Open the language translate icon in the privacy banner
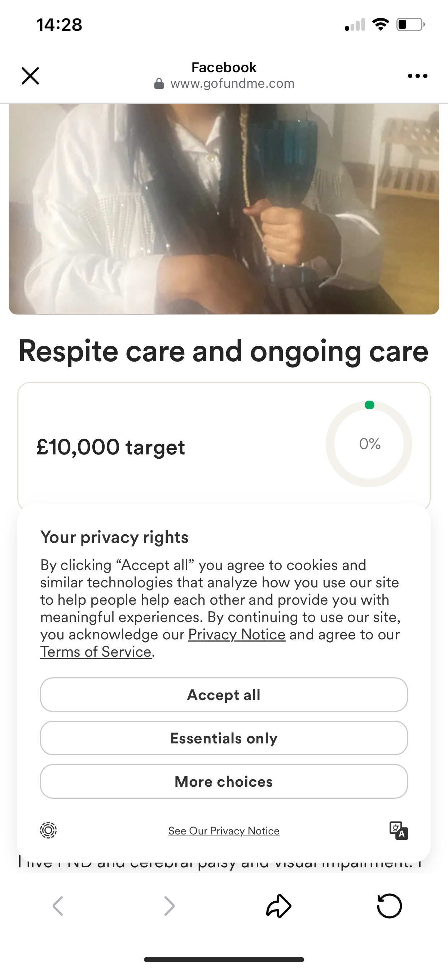The height and width of the screenshot is (971, 448). [x=399, y=830]
